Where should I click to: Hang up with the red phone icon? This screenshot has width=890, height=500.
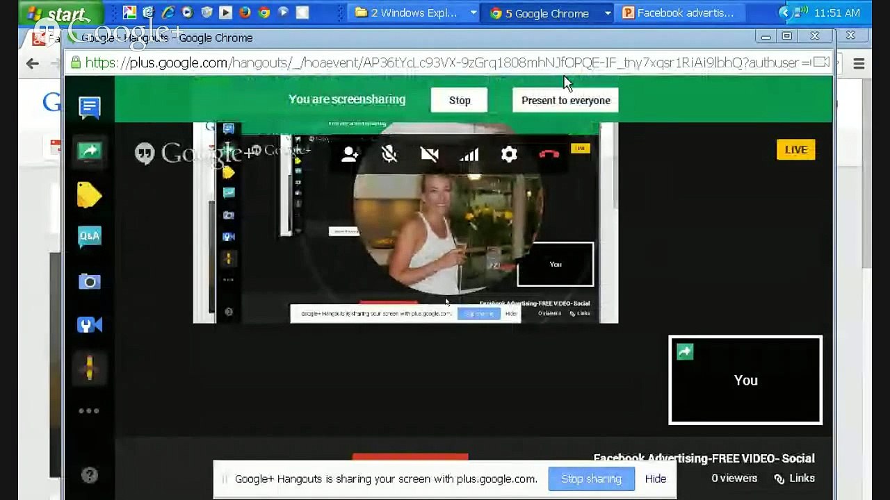(x=549, y=154)
